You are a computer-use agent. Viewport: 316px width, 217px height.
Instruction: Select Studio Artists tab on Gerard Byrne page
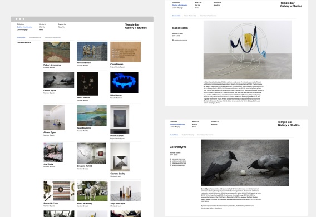(x=174, y=135)
